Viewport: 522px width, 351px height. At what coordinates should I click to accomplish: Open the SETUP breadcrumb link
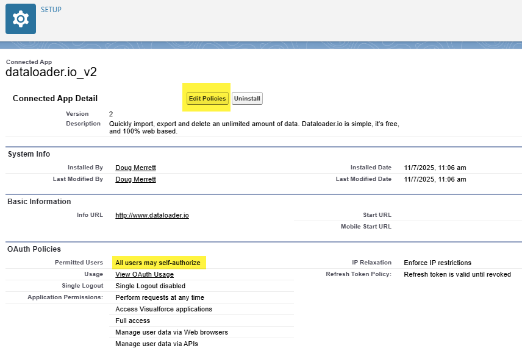pyautogui.click(x=51, y=10)
